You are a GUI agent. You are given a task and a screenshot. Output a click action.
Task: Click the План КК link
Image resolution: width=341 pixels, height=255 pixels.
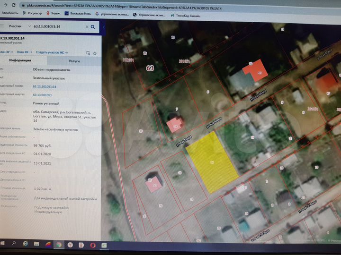tap(24, 52)
